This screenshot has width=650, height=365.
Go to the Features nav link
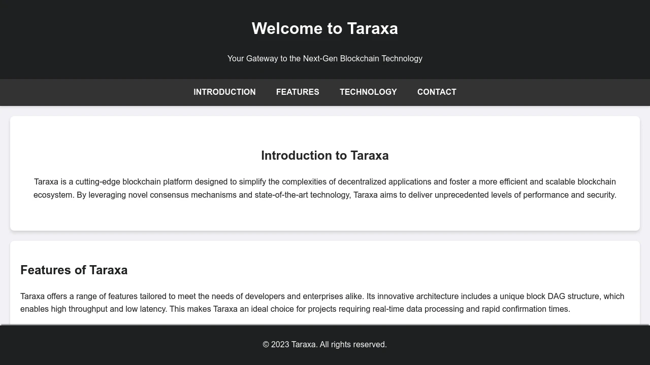pyautogui.click(x=298, y=92)
